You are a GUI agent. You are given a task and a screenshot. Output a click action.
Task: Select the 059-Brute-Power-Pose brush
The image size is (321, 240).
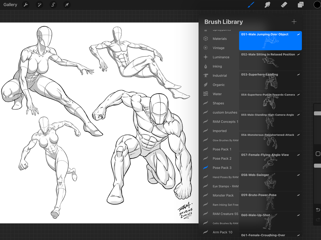point(270,201)
